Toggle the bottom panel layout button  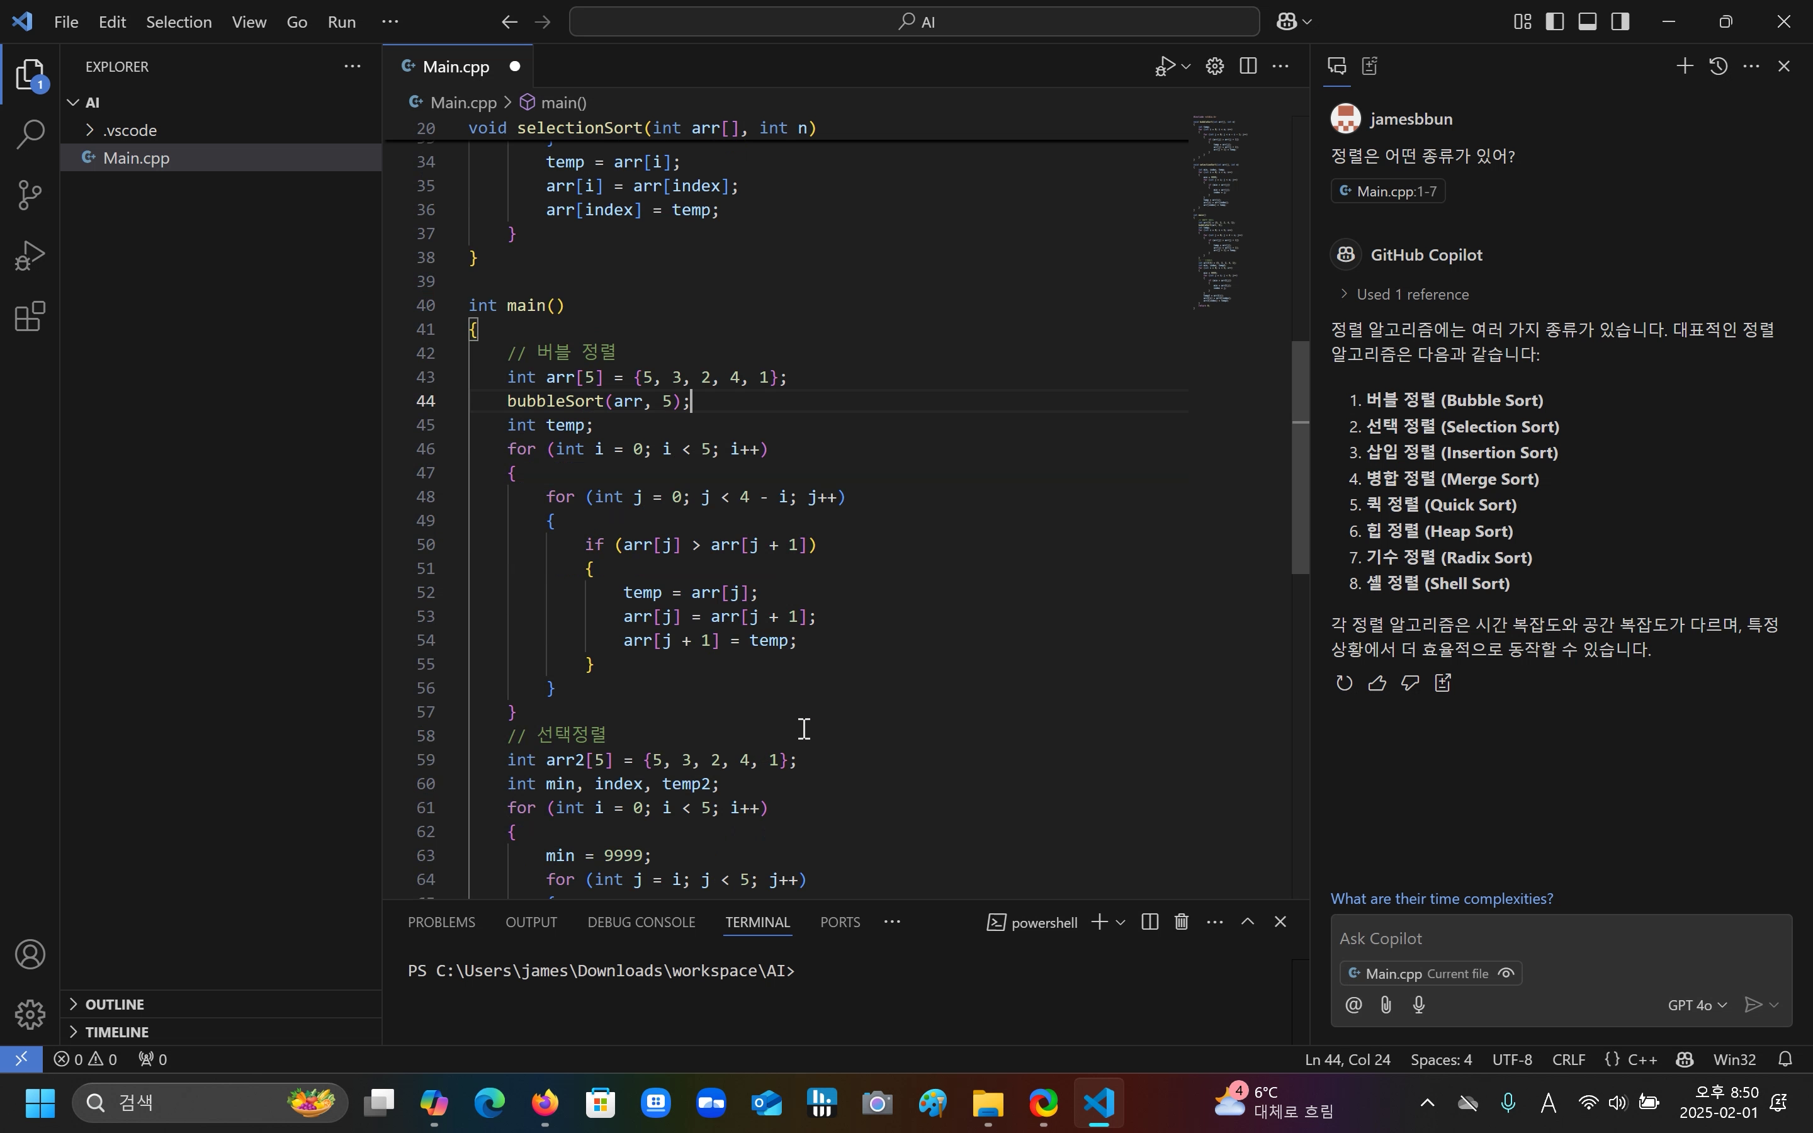(x=1588, y=22)
